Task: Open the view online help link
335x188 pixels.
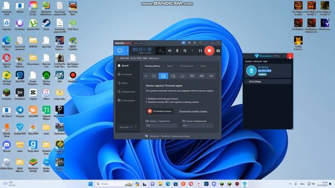Action: pos(193,111)
